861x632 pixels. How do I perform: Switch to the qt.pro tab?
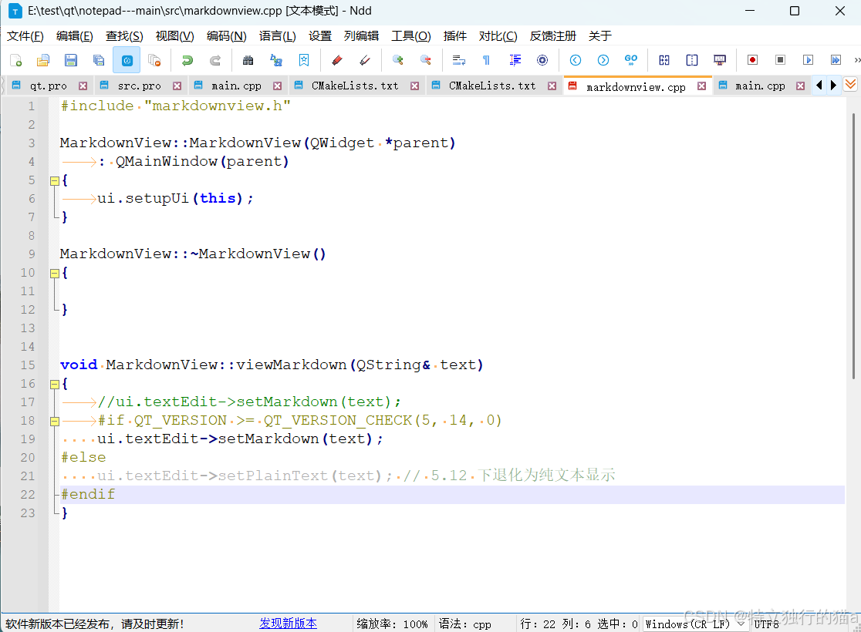[x=49, y=86]
